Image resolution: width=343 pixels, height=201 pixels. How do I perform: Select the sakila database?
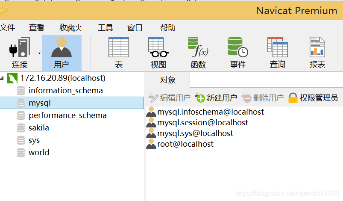(x=39, y=127)
